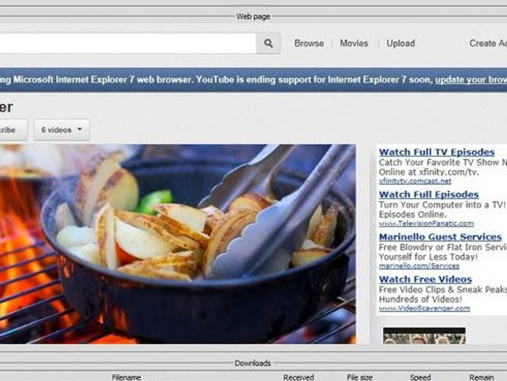Click 'Free Blowdry or Flat Iron' ad text
Viewport: 507px width, 381px height.
tap(443, 247)
